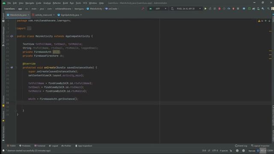Open the Problems tool window
274x154 pixels.
(x=25, y=146)
